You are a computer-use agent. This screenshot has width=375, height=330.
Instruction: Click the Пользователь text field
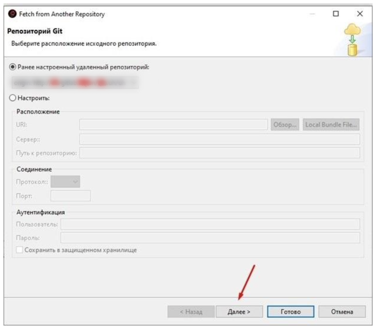click(x=210, y=224)
